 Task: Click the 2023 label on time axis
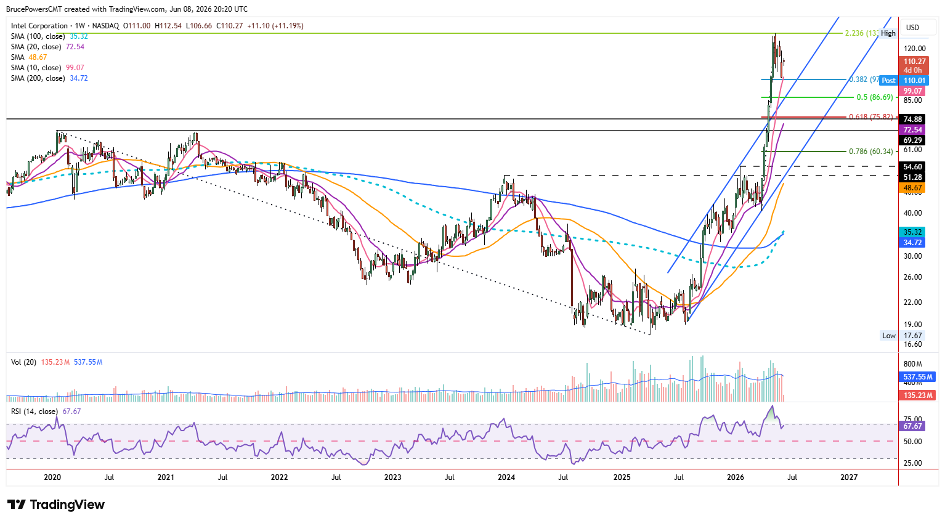point(392,477)
